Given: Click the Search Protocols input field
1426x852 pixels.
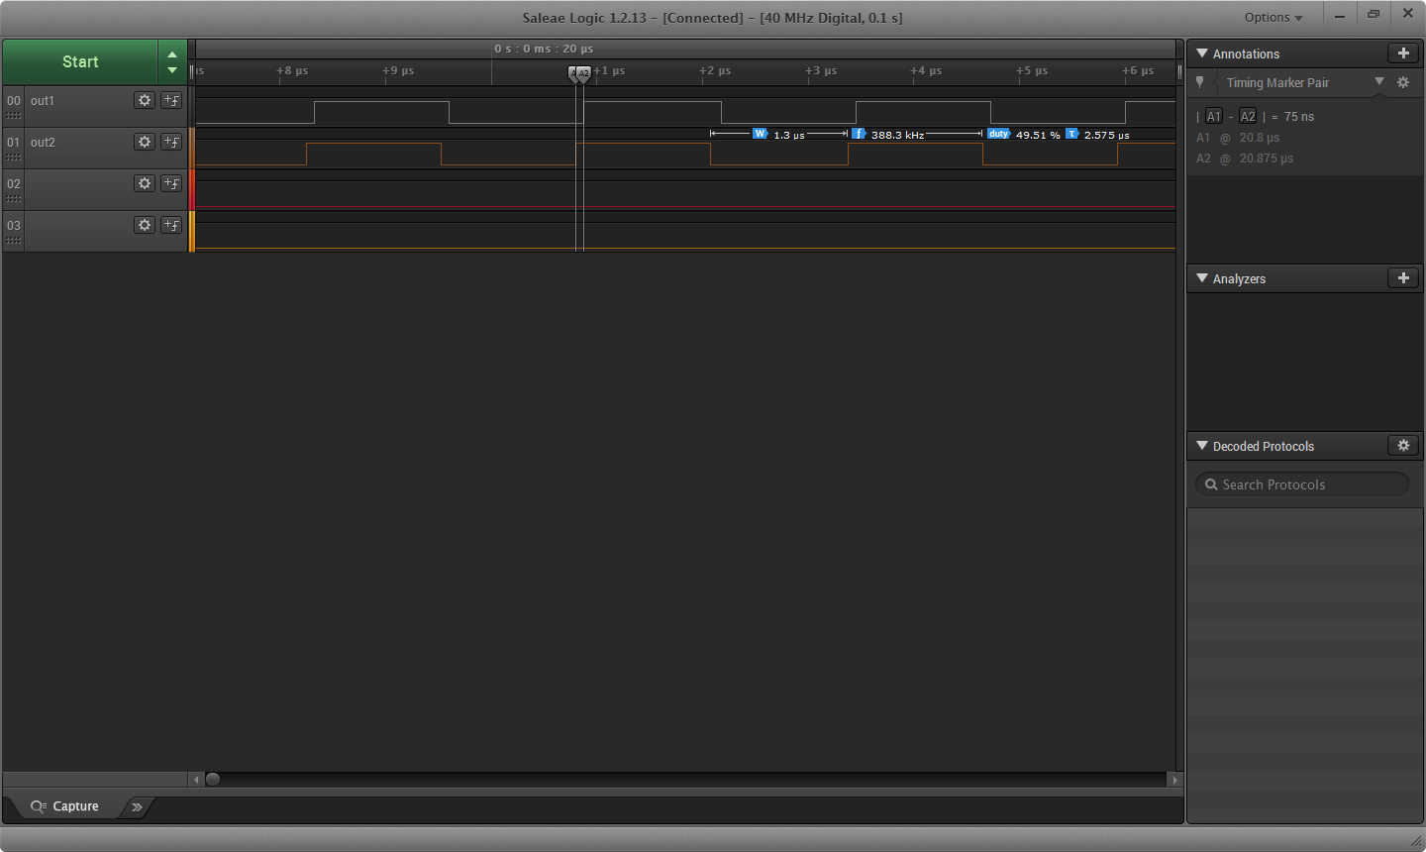Looking at the screenshot, I should click(x=1303, y=484).
